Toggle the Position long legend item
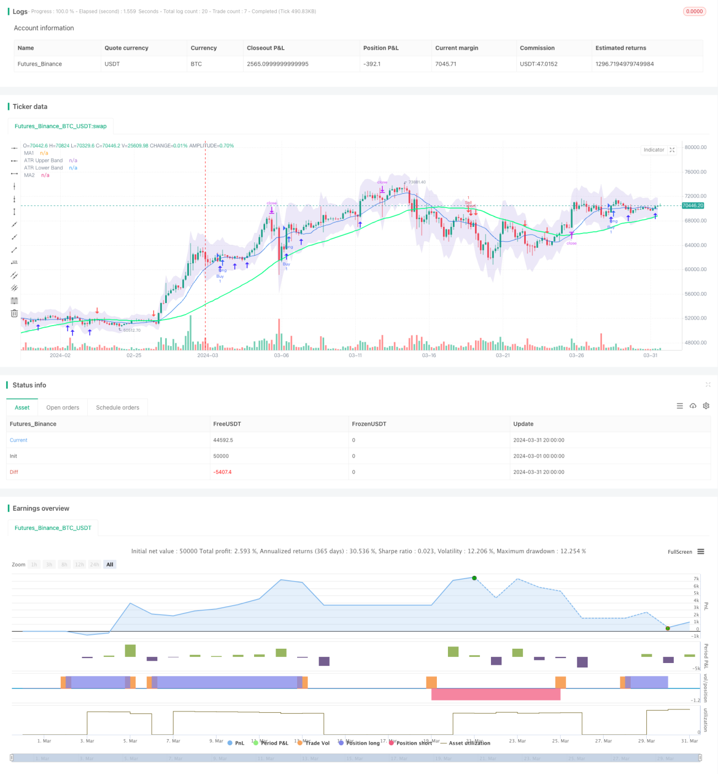Viewport: 718px width, 774px height. (x=359, y=743)
